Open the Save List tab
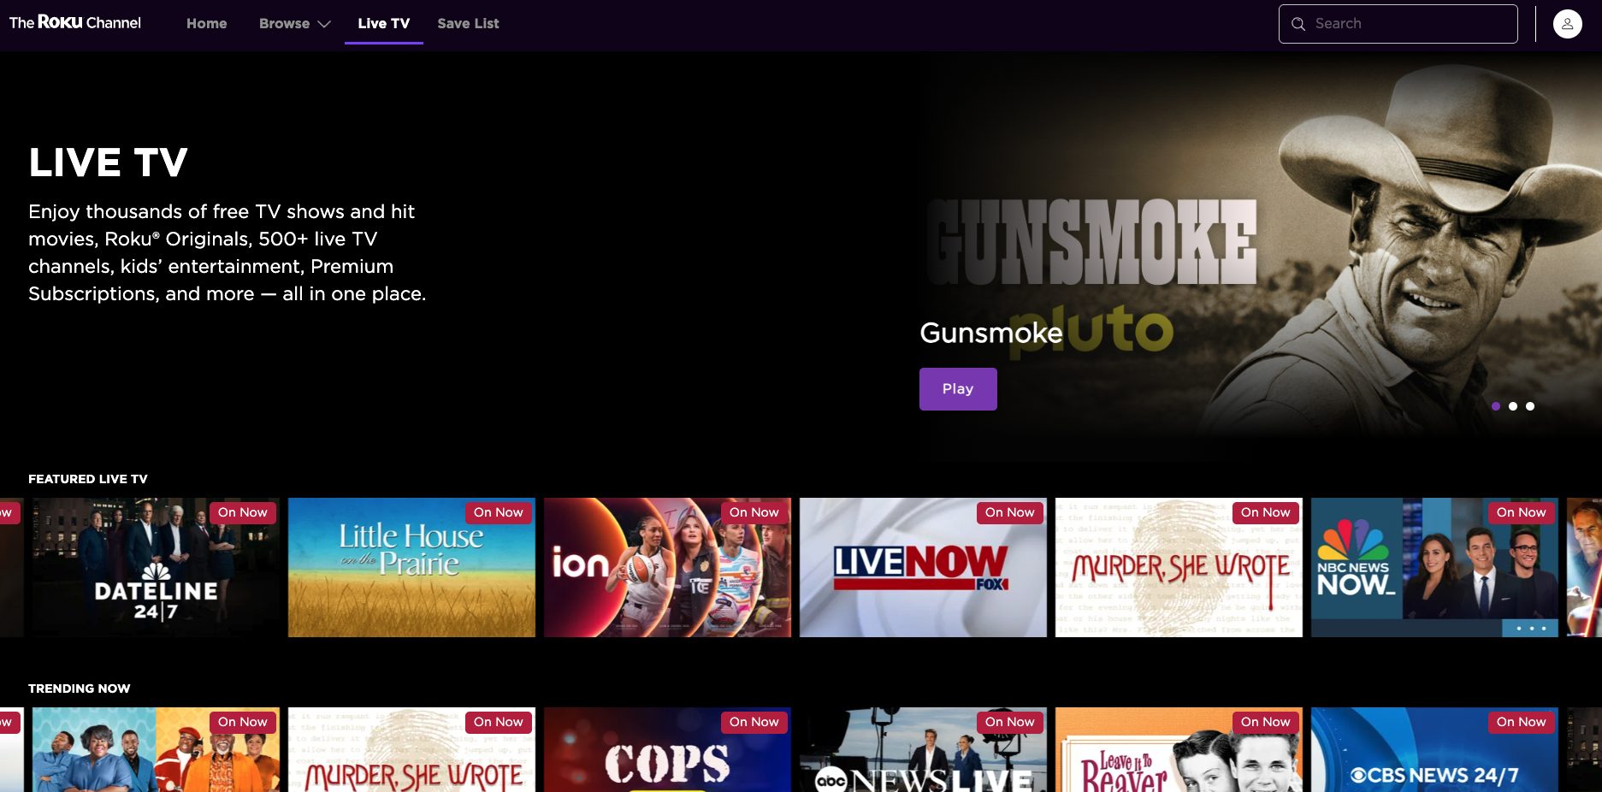1602x792 pixels. 468,24
